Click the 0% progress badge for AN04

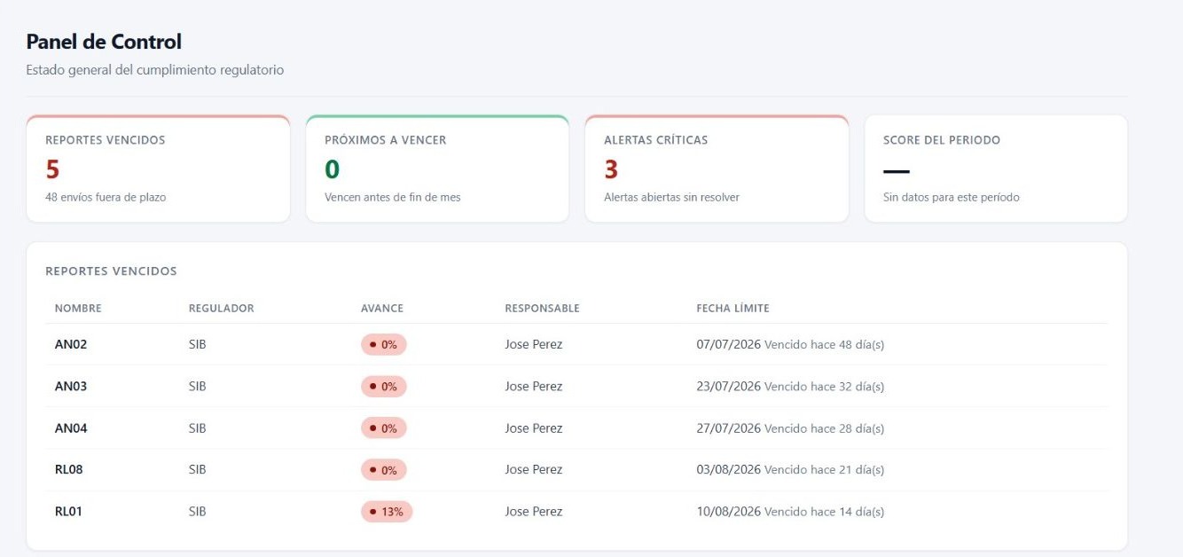click(x=383, y=428)
